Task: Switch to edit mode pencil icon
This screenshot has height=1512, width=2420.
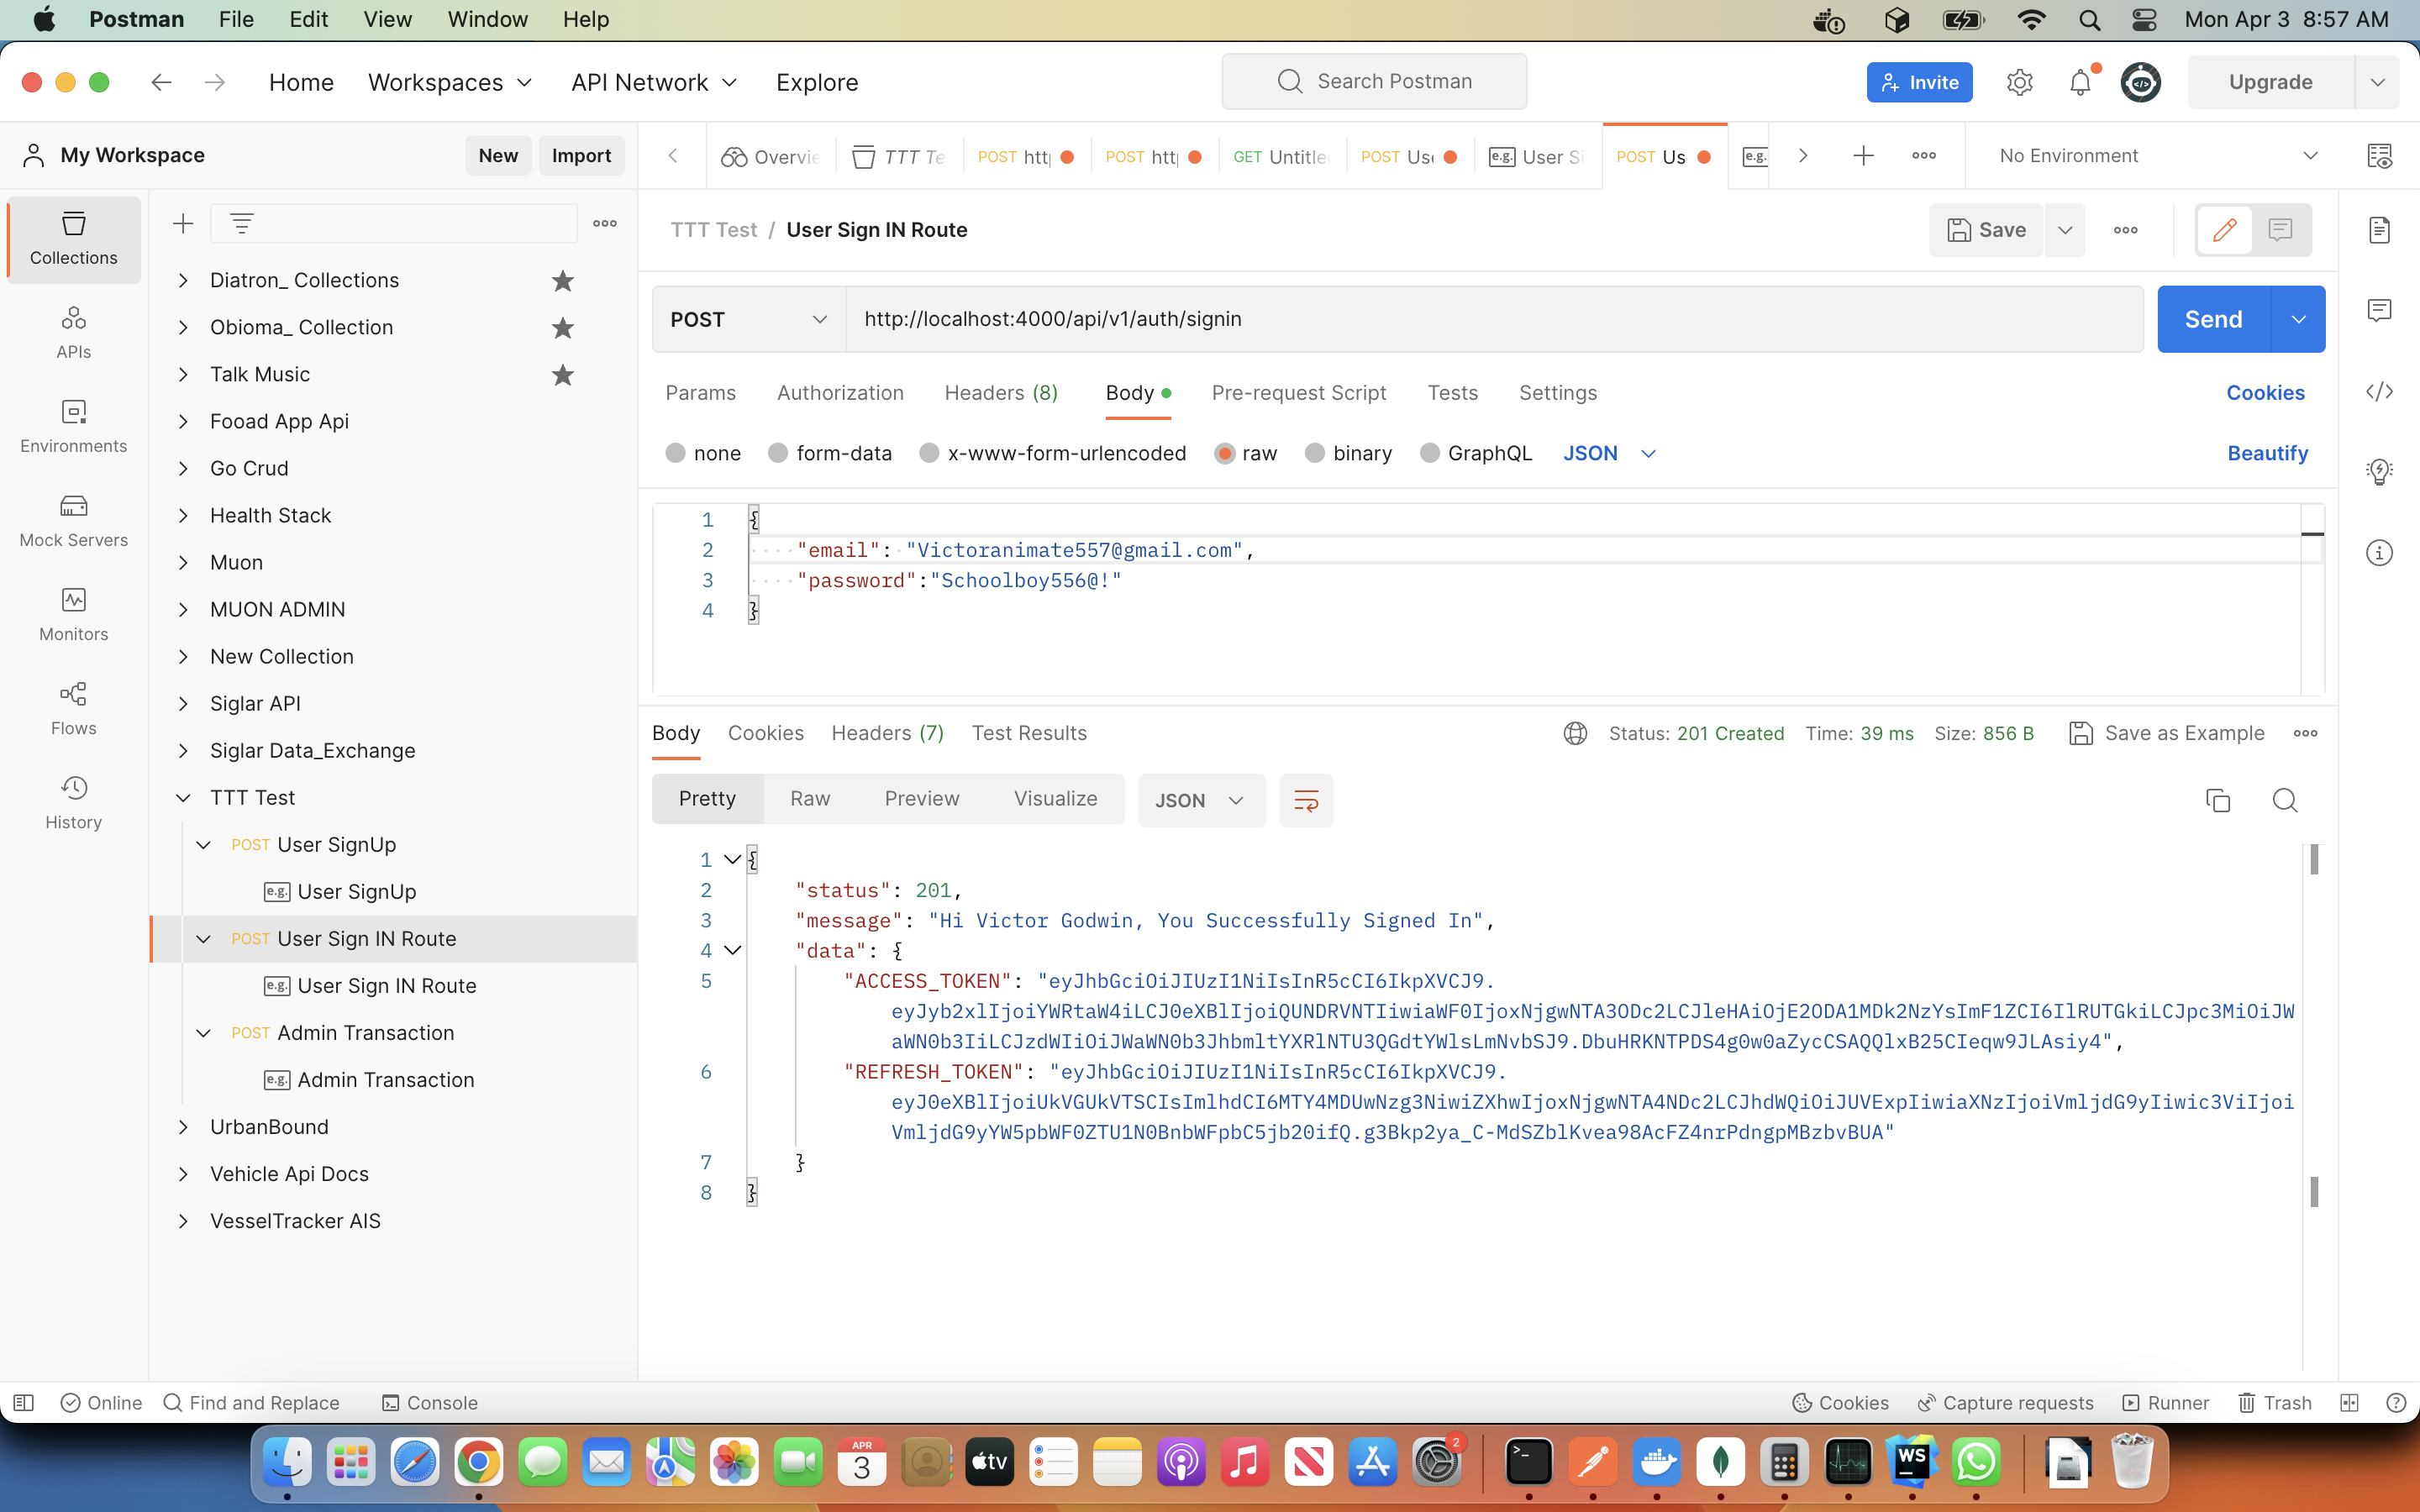Action: click(2224, 230)
